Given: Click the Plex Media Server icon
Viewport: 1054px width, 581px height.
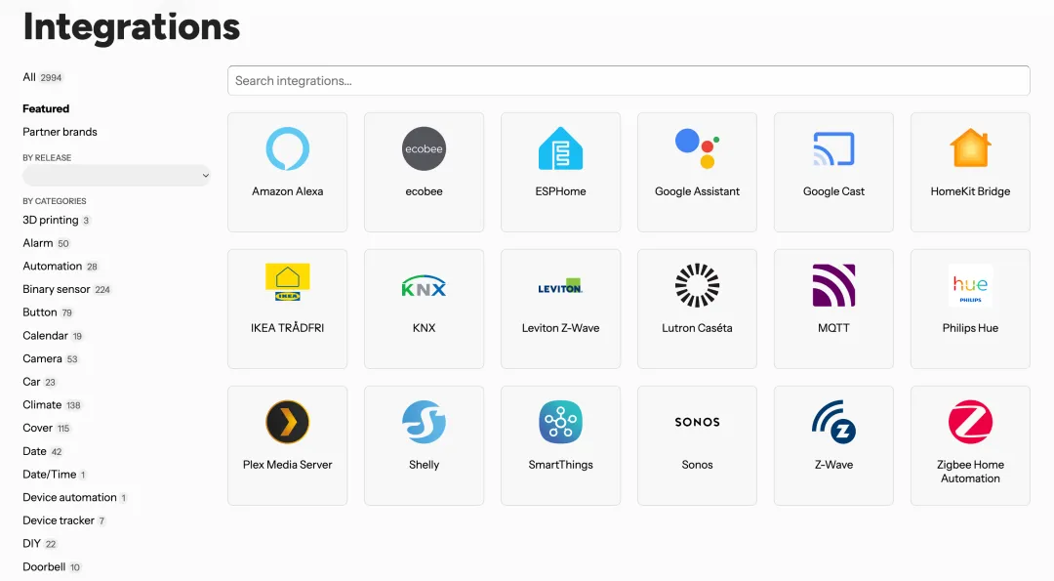Looking at the screenshot, I should pos(288,422).
